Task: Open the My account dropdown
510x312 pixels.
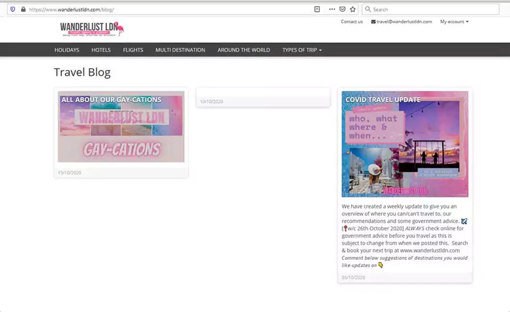Action: tap(452, 22)
